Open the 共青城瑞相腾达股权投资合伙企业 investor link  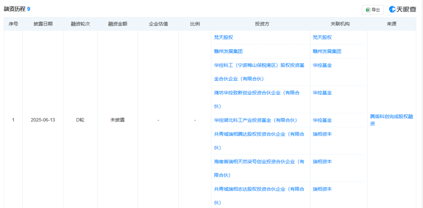259,134
